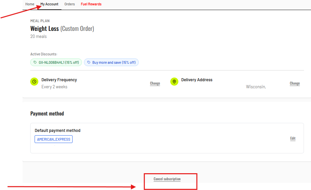Click the tag icon in GX-NL006B4HL1 discount badge

click(x=35, y=62)
